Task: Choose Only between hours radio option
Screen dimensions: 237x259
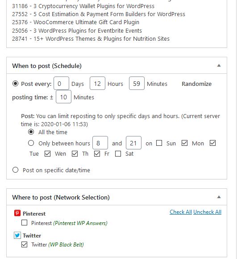Action: (31, 143)
